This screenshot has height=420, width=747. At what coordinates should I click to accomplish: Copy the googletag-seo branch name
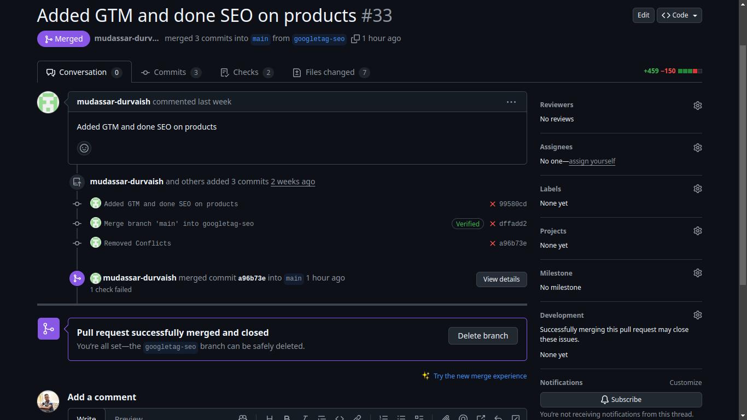click(x=355, y=39)
